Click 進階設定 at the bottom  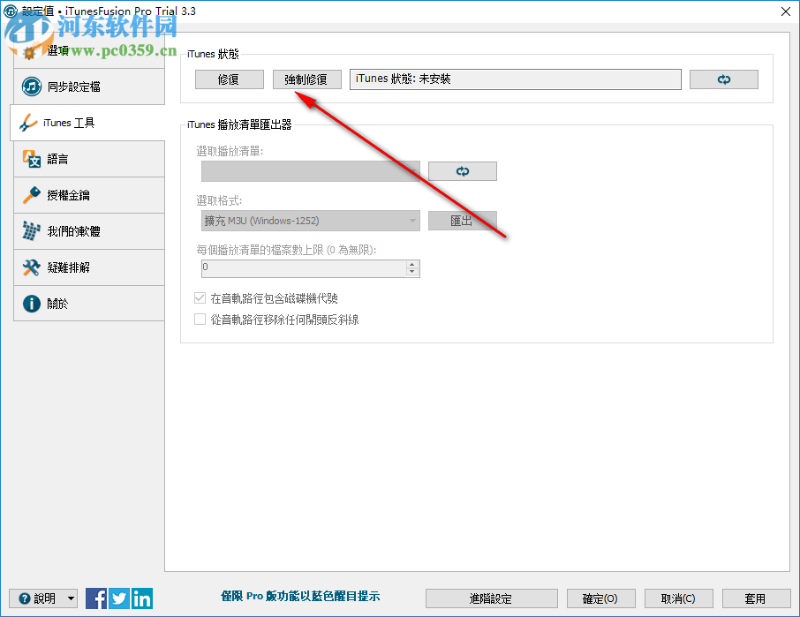click(491, 598)
